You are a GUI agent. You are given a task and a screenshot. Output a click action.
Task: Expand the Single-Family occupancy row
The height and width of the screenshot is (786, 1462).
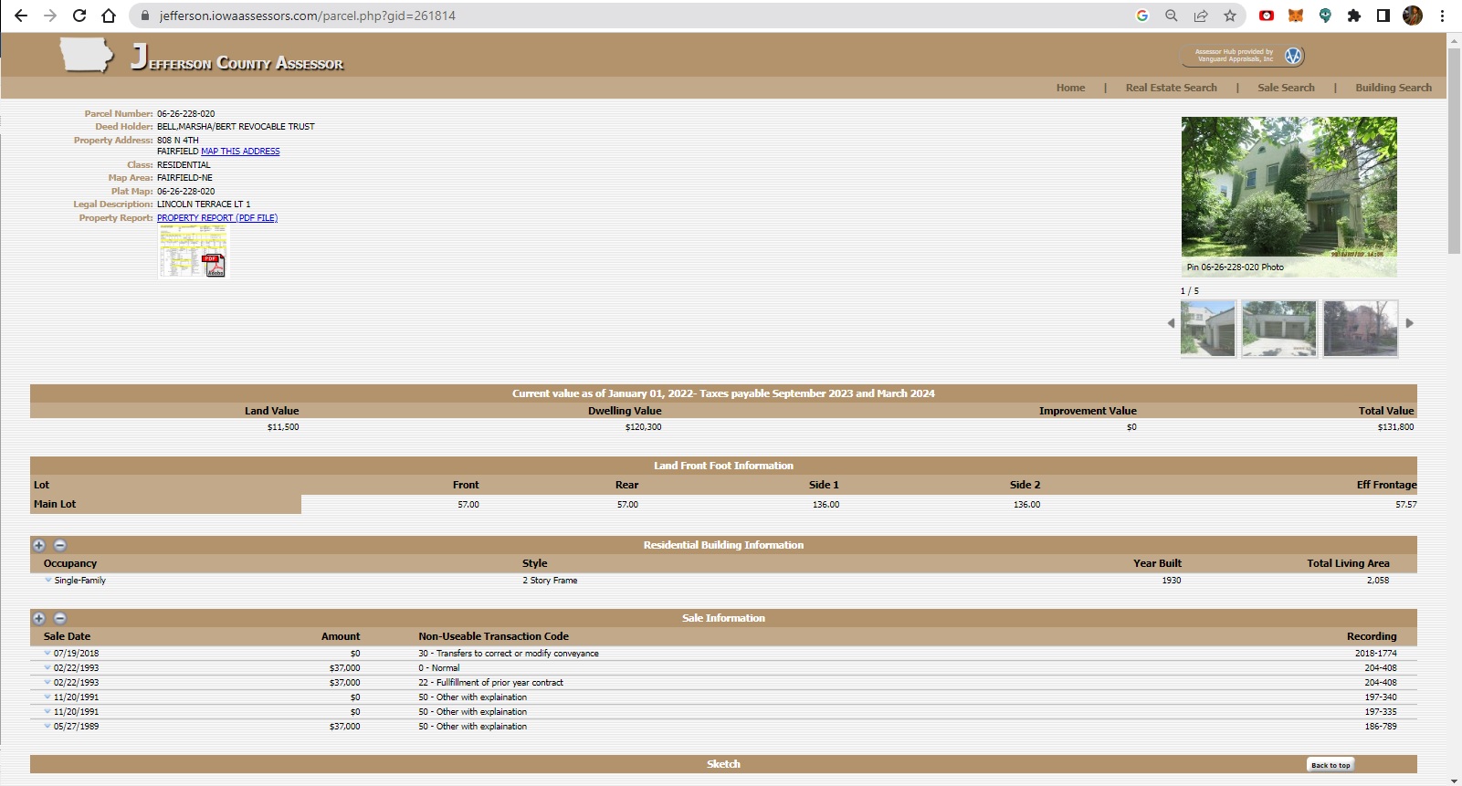pyautogui.click(x=48, y=580)
